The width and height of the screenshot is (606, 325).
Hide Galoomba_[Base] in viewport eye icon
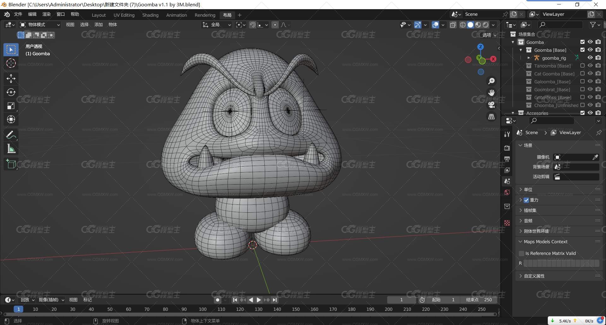(x=590, y=81)
